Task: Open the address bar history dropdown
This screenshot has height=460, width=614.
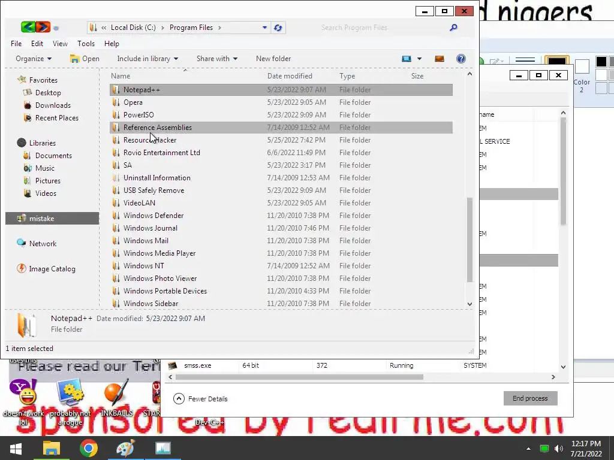Action: click(x=264, y=28)
